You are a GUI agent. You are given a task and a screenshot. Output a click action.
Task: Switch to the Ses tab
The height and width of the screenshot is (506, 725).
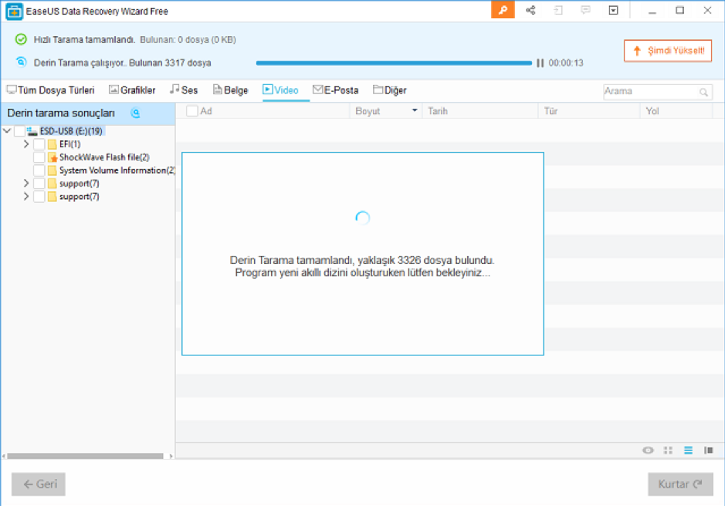click(184, 90)
